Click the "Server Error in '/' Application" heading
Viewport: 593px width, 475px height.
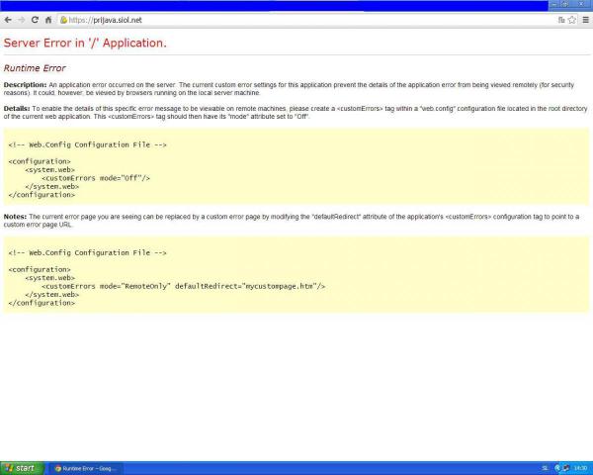pyautogui.click(x=85, y=43)
